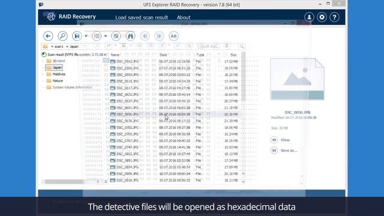The width and height of the screenshot is (384, 216).
Task: Go back with the left arrow button
Action: 48,36
